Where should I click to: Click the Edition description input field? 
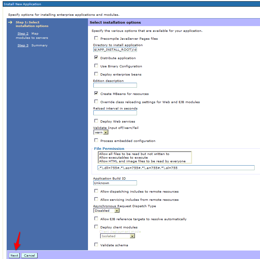pos(115,85)
